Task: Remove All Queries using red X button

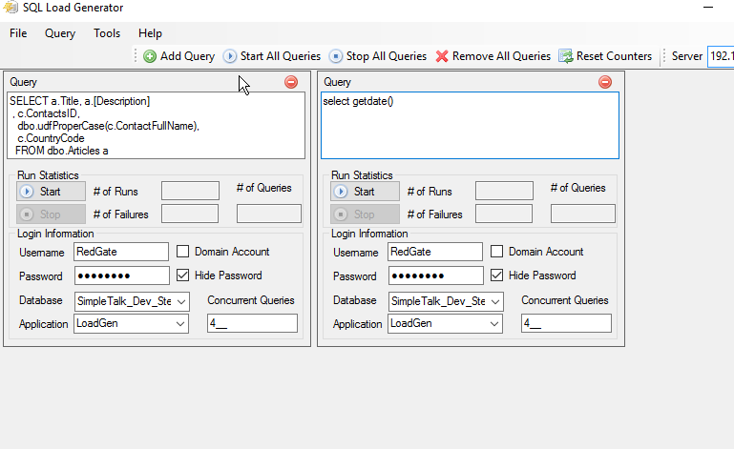Action: tap(493, 56)
